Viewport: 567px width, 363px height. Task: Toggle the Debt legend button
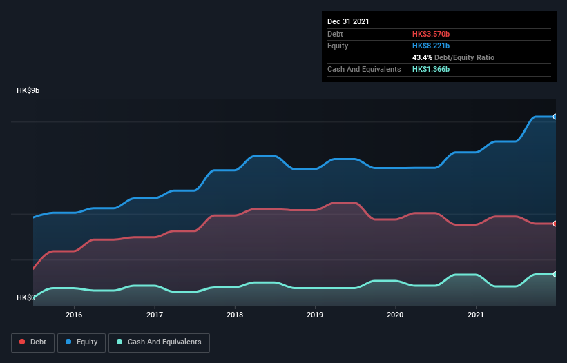coord(33,342)
